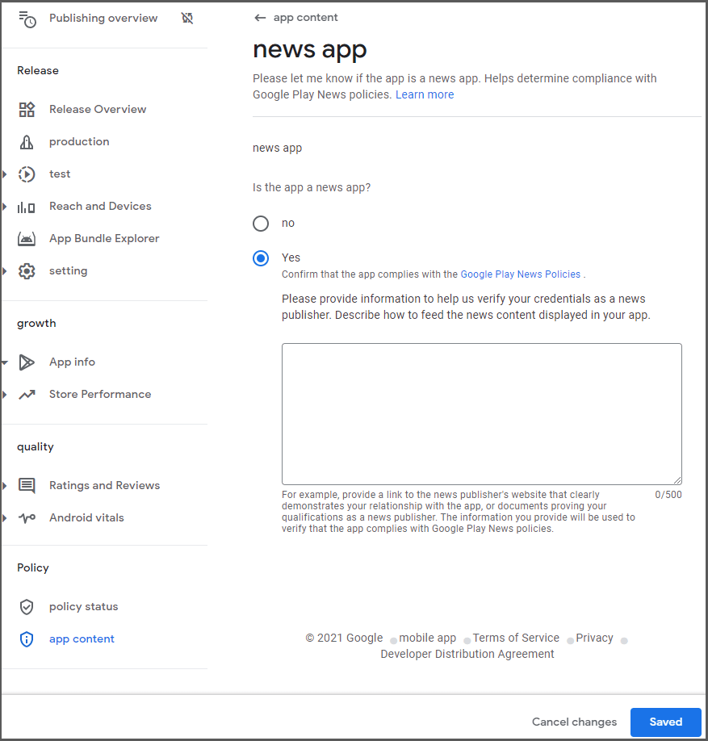
Task: Click the news publisher description text box
Action: click(481, 413)
